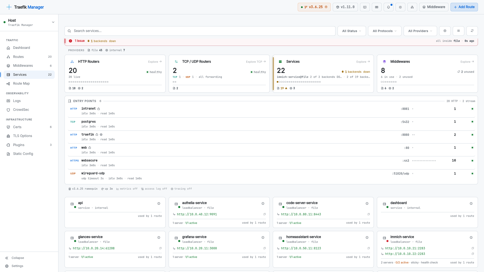Open CrowdSec in the sidebar
This screenshot has width=484, height=272.
pos(29,110)
